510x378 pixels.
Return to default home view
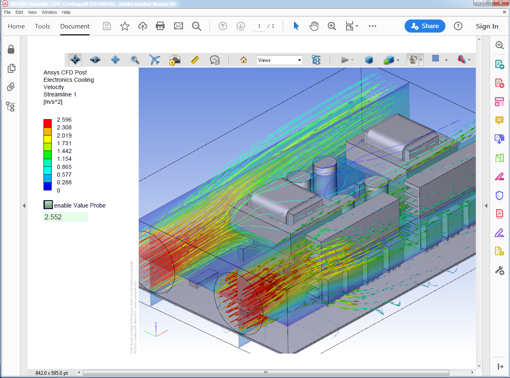[244, 60]
